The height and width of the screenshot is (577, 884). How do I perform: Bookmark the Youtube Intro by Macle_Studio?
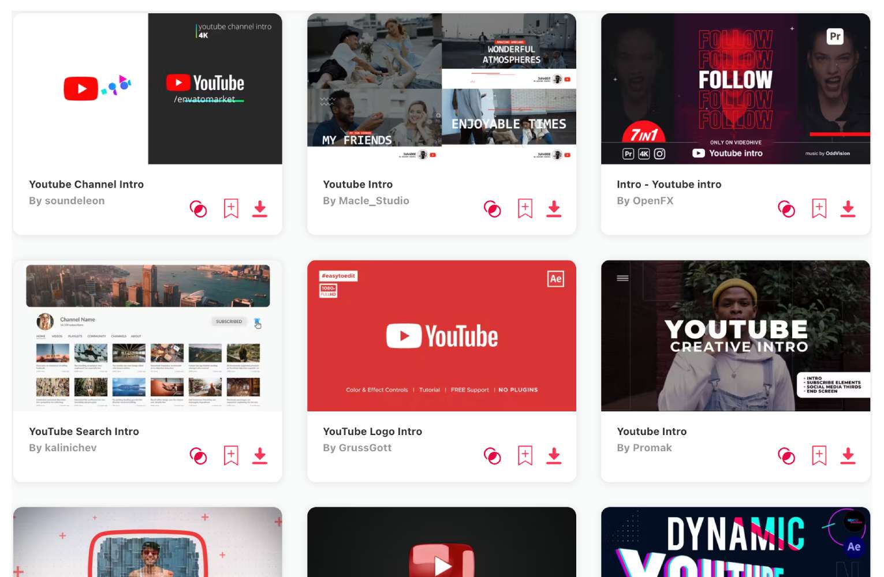[525, 208]
